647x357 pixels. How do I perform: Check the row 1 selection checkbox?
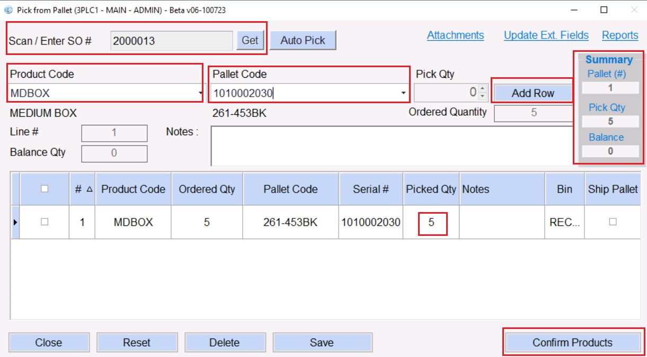[x=45, y=222]
